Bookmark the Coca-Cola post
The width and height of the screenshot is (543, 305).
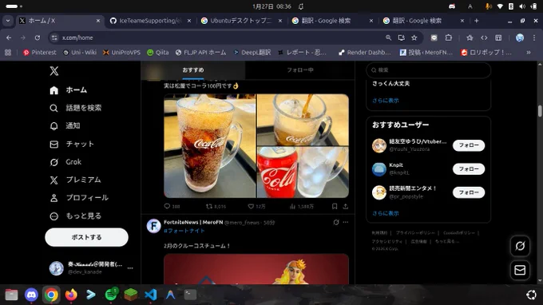coord(335,206)
